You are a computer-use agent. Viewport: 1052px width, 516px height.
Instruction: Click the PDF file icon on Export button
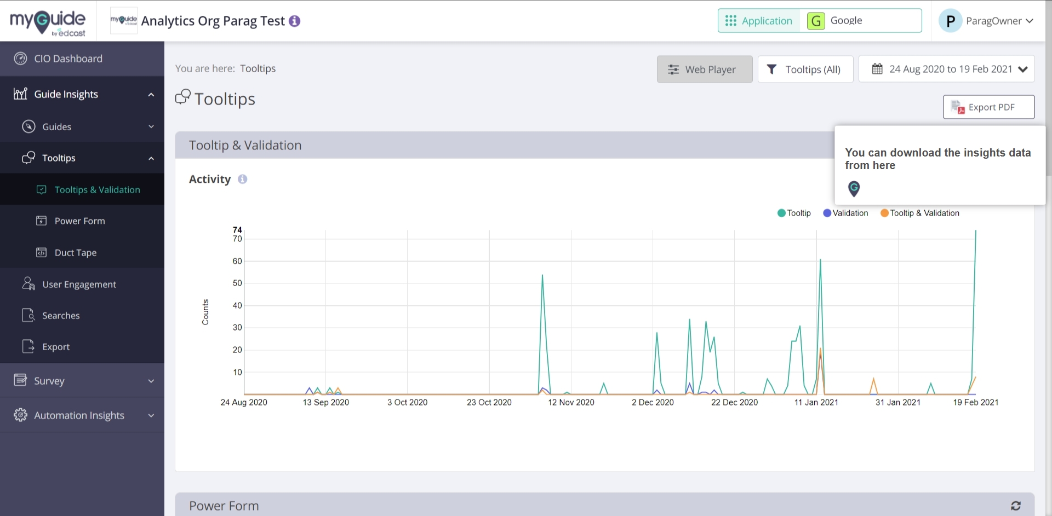click(x=958, y=107)
